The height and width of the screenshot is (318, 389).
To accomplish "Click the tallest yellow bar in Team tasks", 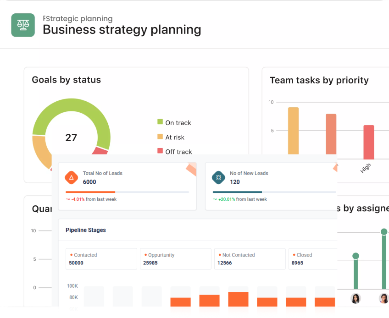I will click(293, 131).
